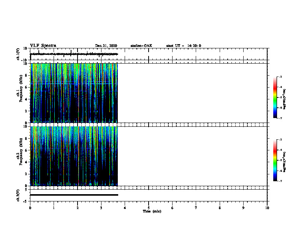The height and width of the screenshot is (233, 301).
Task: Click the ch.1 color bar scale
Action: [x=275, y=97]
